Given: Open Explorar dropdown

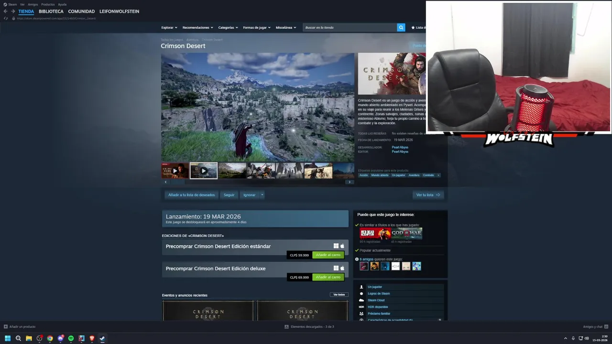Looking at the screenshot, I should [x=169, y=28].
